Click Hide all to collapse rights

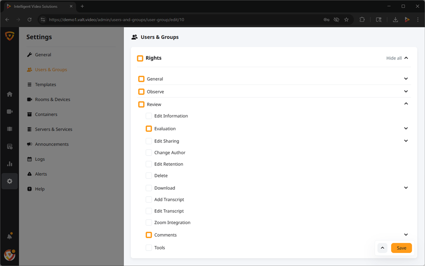pyautogui.click(x=397, y=58)
